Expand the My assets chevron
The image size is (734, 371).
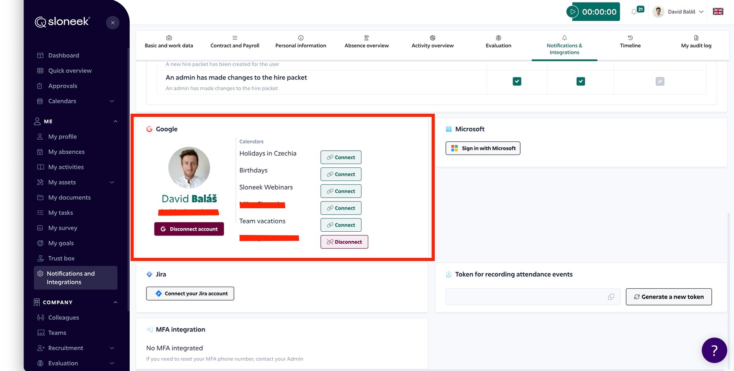[112, 182]
